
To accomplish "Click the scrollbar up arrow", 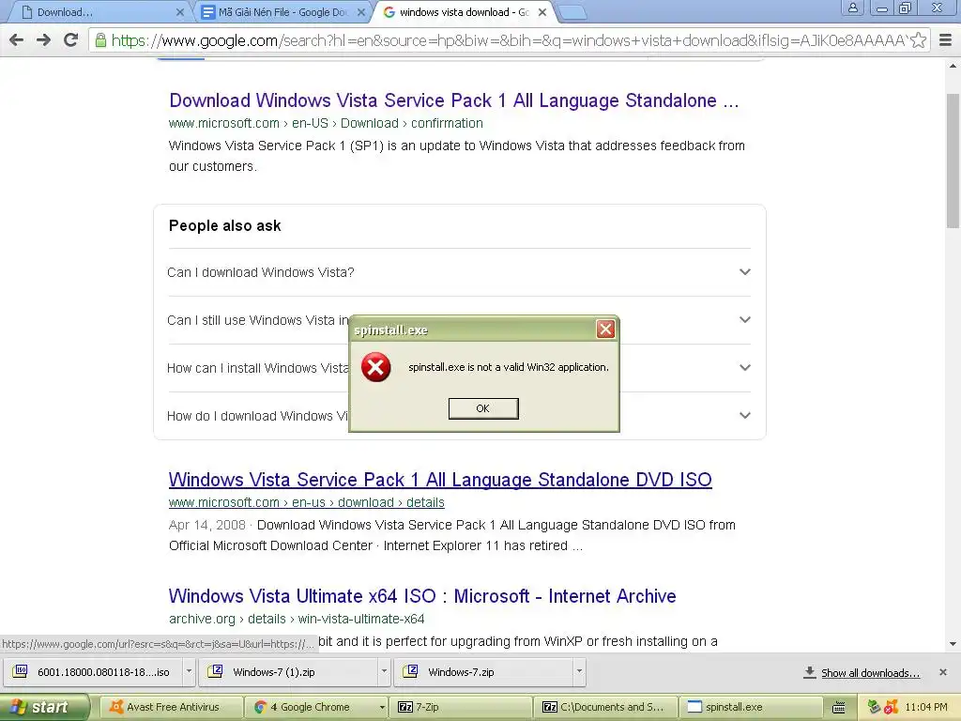I will 953,66.
